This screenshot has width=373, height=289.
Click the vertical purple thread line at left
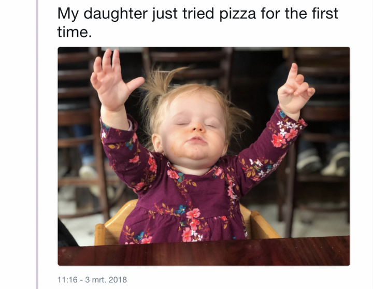[37, 144]
